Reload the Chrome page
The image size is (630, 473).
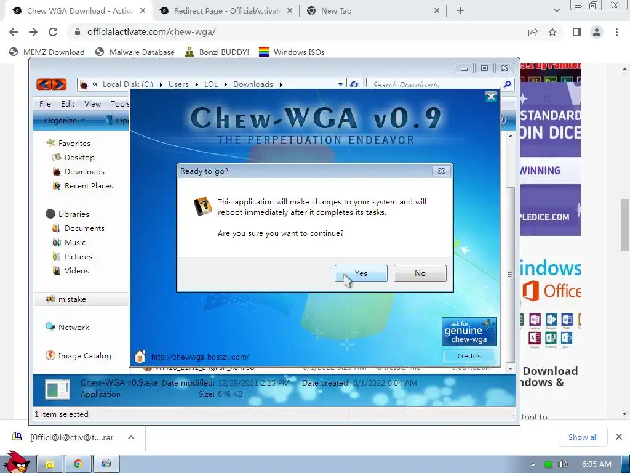point(53,32)
